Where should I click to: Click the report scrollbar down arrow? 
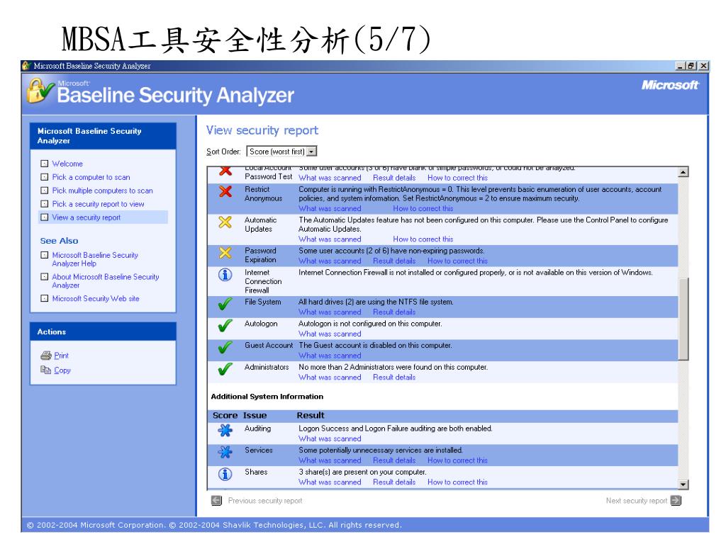tap(683, 484)
